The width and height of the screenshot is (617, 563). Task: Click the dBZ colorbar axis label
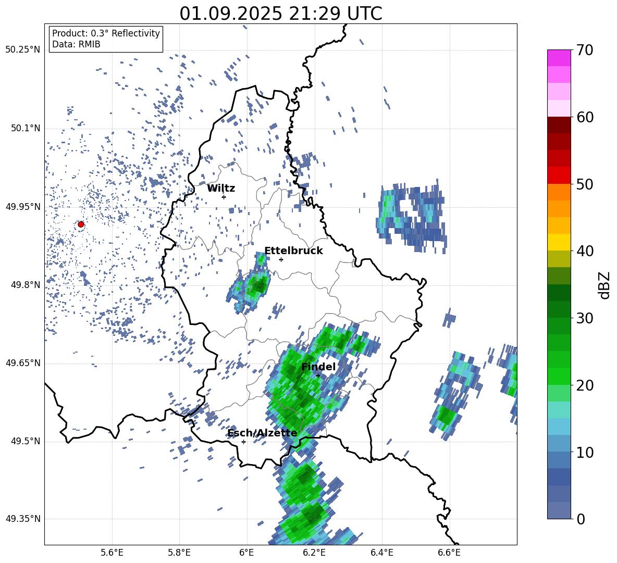point(605,285)
